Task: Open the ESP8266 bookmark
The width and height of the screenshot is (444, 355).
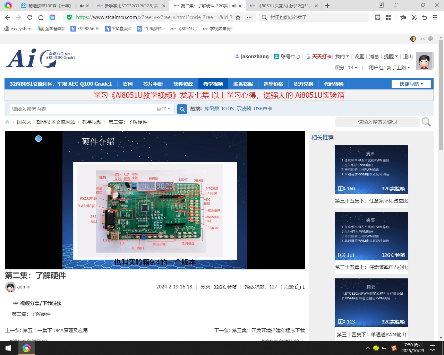Action: pyautogui.click(x=85, y=29)
